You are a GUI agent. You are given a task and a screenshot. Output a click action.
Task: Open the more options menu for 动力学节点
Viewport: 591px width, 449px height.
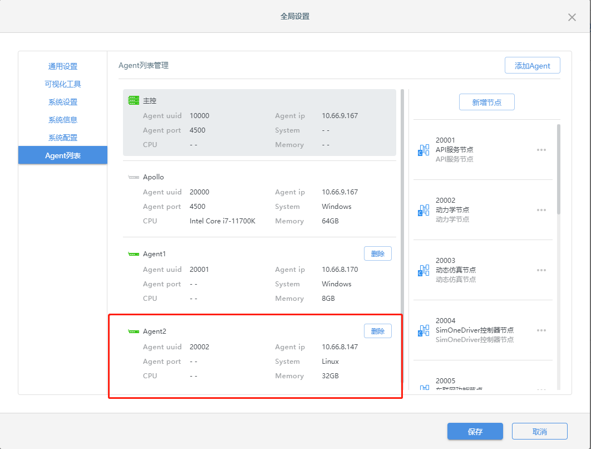click(541, 210)
